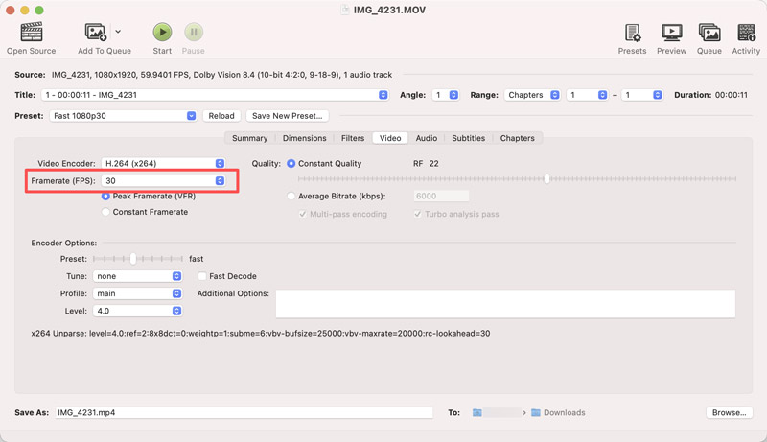
Task: Switch to the Dimensions tab
Action: point(304,138)
